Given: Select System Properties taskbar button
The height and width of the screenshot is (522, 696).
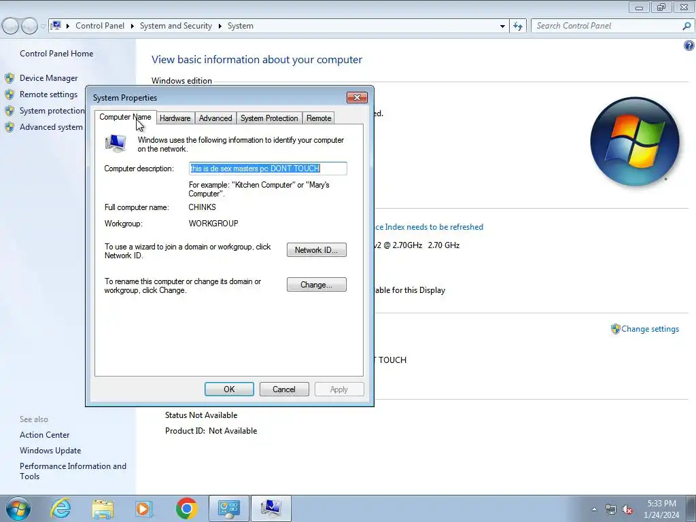Looking at the screenshot, I should click(271, 508).
